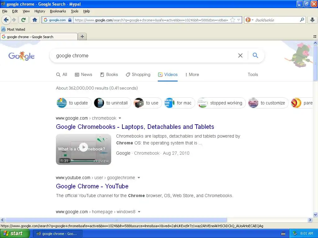
Task: Open the View menu
Action: point(26,11)
